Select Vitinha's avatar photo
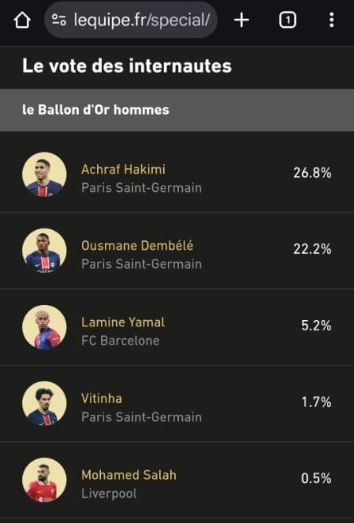 coord(45,404)
